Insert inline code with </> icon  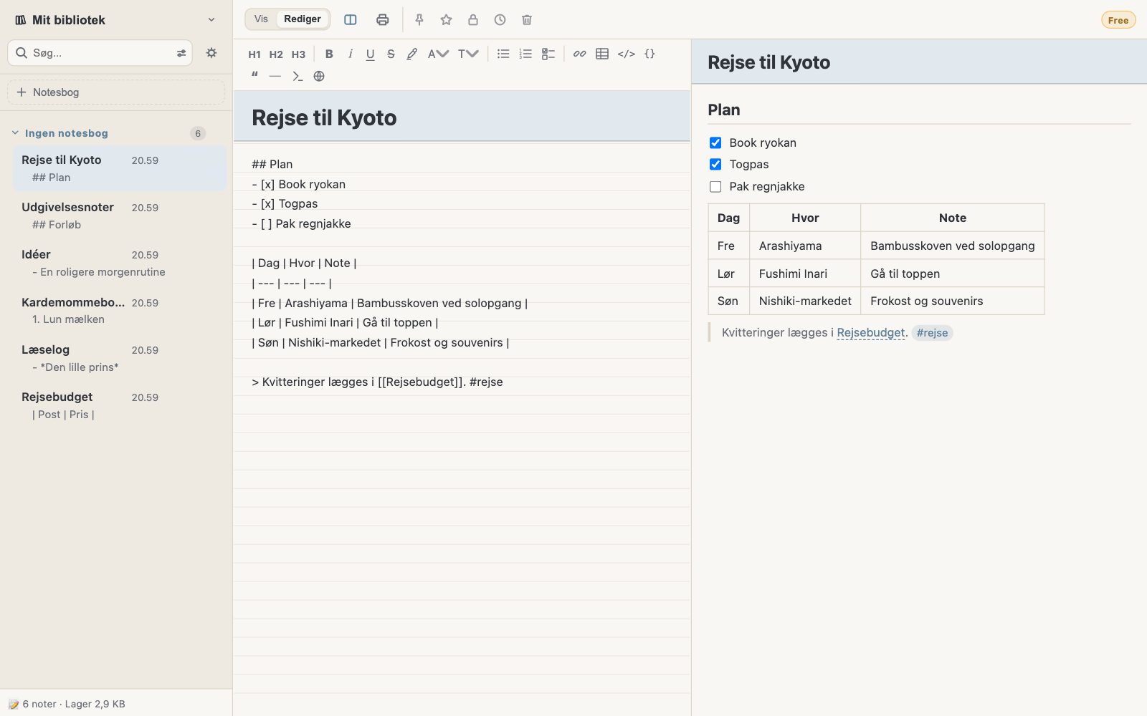click(626, 54)
